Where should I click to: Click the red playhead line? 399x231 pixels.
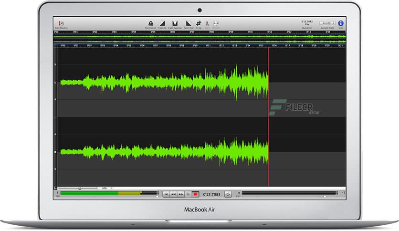point(268,117)
